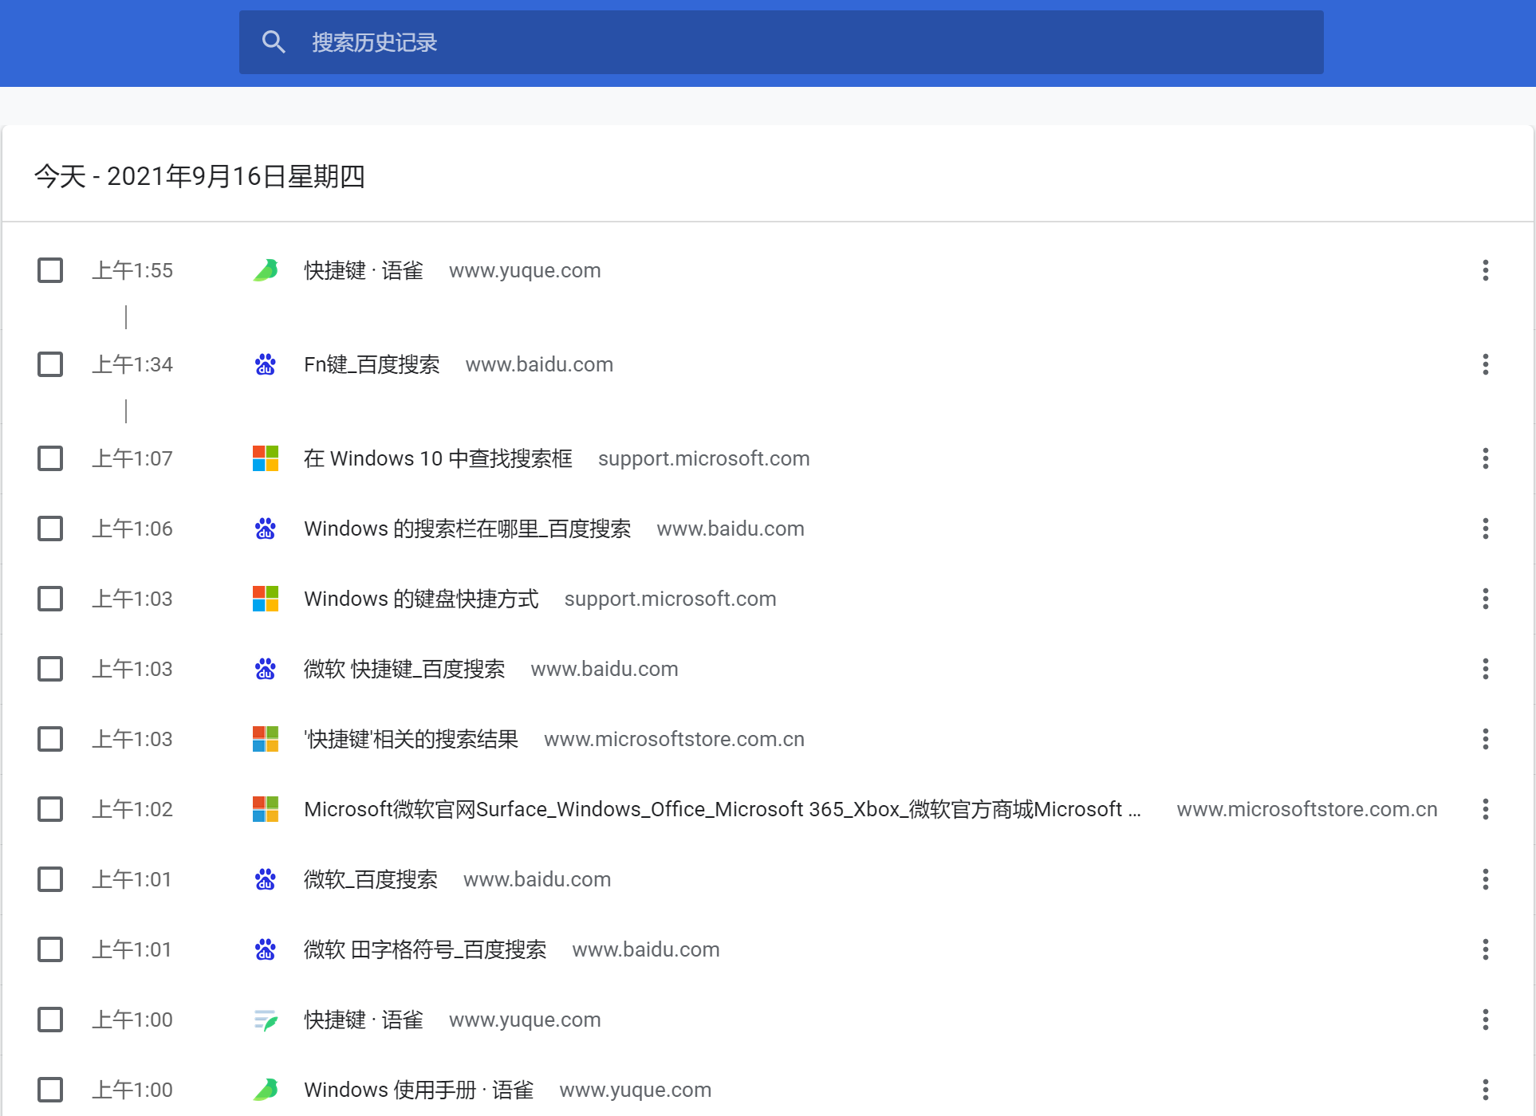
Task: Click yuque draft favicon at 上午1:00 快捷键
Action: click(266, 1020)
